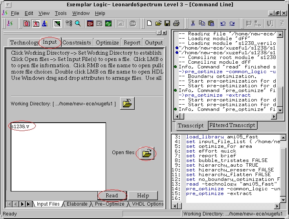Image resolution: width=289 pixels, height=219 pixels.
Task: Click the command history scroll-down arrow
Action: click(283, 200)
